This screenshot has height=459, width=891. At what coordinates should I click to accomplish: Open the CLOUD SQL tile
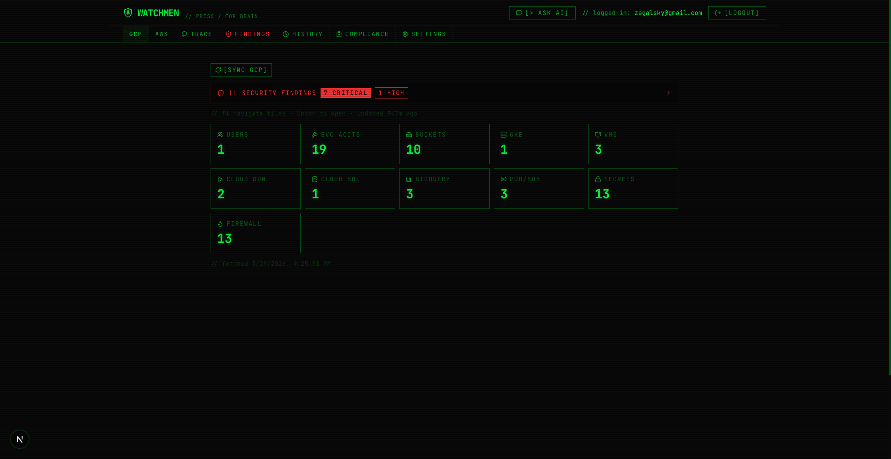pos(350,189)
